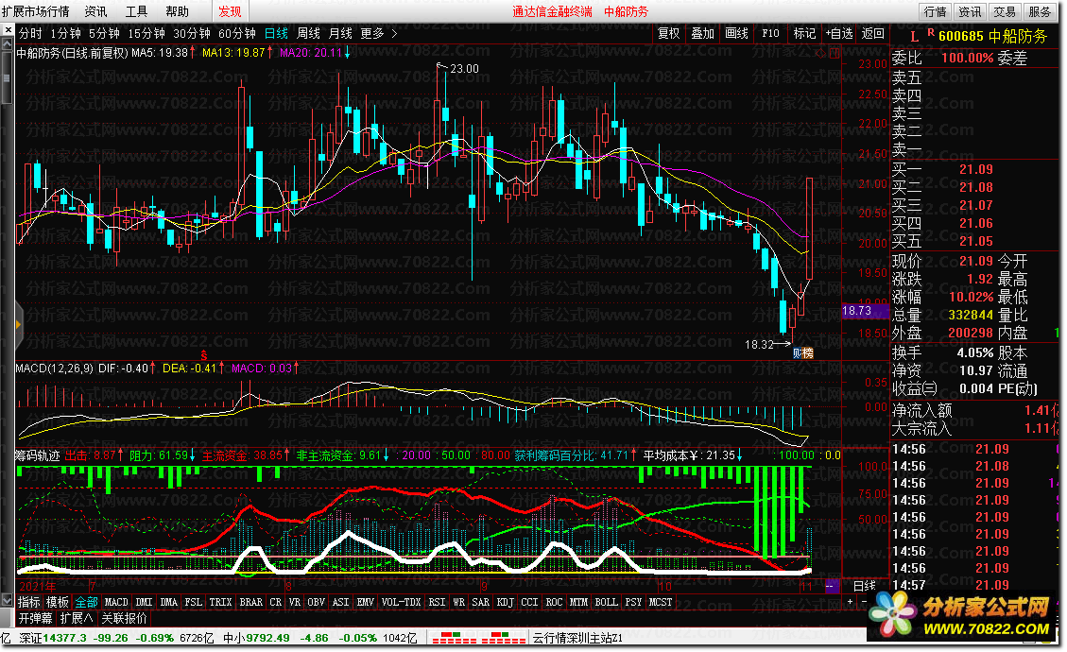This screenshot has height=652, width=1067.
Task: Apply the MACD indicator
Action: 115,602
